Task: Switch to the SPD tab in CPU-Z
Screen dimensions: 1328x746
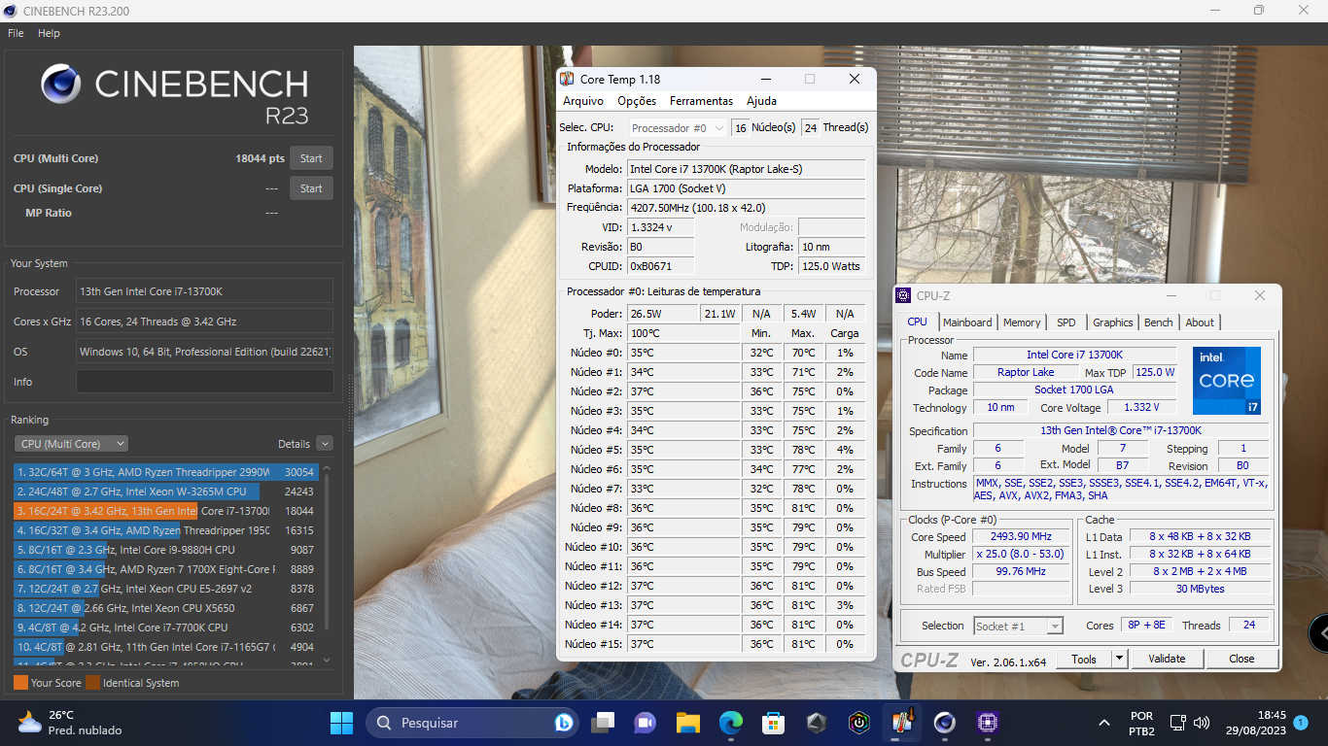Action: [1066, 322]
